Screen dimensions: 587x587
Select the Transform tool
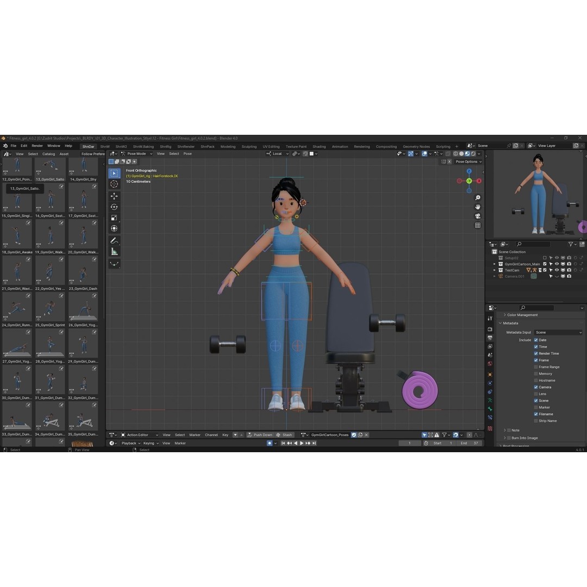point(114,228)
